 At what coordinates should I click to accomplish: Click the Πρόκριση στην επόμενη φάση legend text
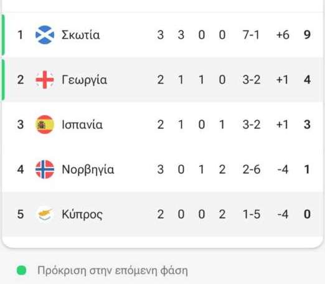113,271
